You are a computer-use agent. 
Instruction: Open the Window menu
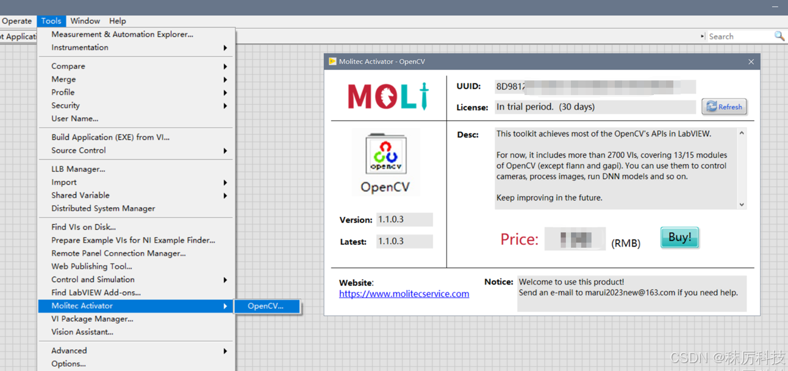coord(85,21)
